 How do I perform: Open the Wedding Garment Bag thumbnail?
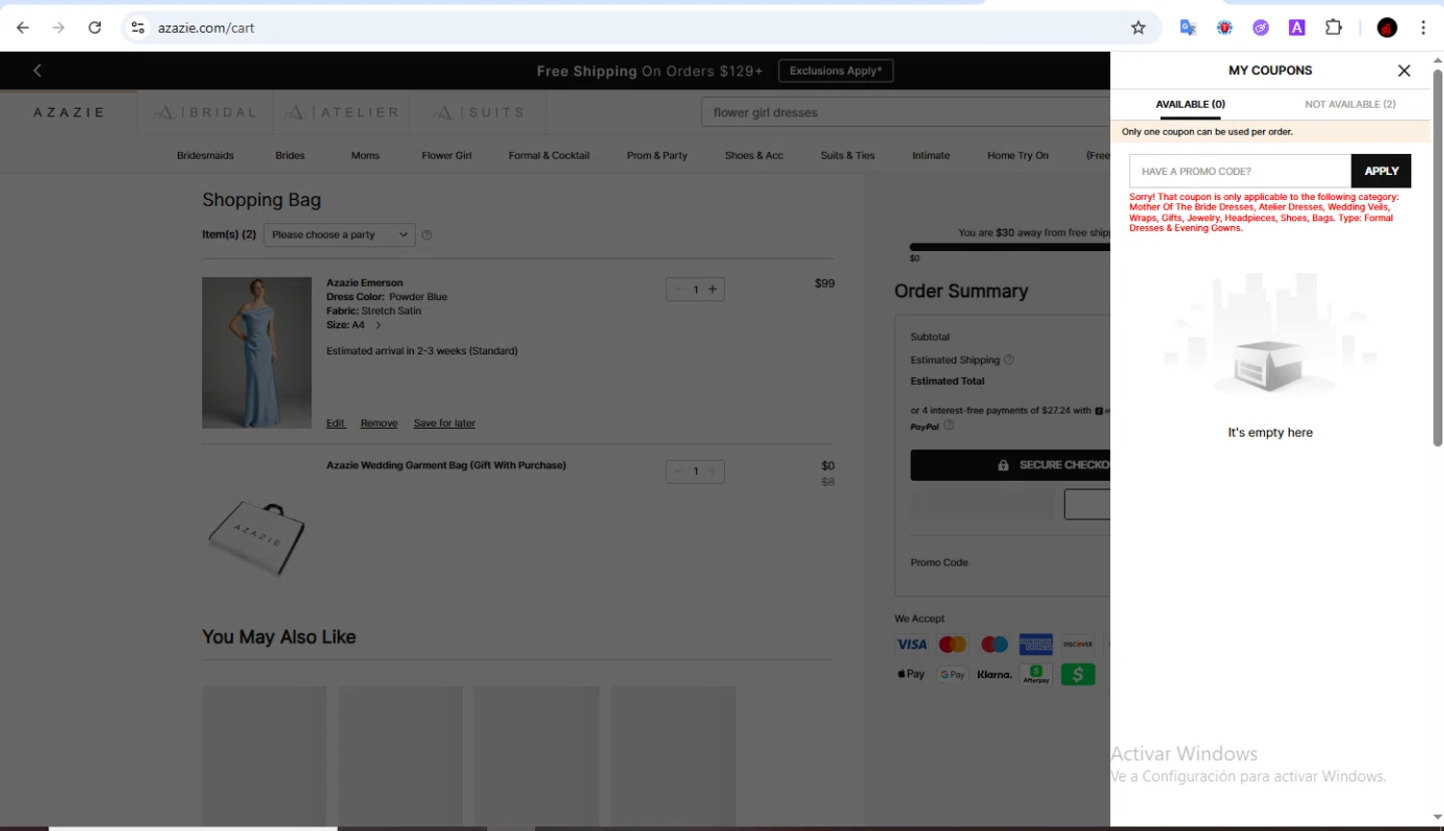(256, 537)
